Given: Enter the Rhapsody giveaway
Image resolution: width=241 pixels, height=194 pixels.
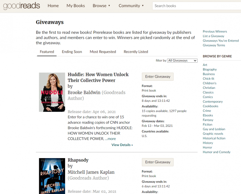Looking at the screenshot, I should pos(158,162).
